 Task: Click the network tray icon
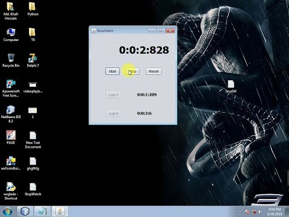coord(254,212)
